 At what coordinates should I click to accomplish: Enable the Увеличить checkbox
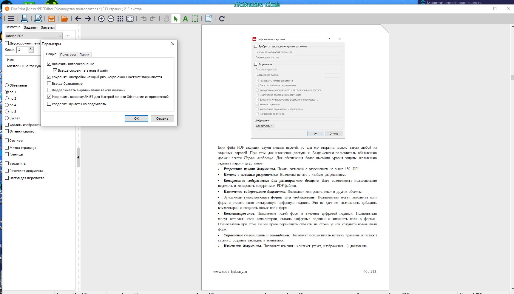tap(7, 164)
